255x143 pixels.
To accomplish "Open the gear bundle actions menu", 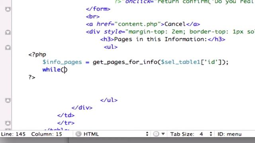I will coord(159,134).
